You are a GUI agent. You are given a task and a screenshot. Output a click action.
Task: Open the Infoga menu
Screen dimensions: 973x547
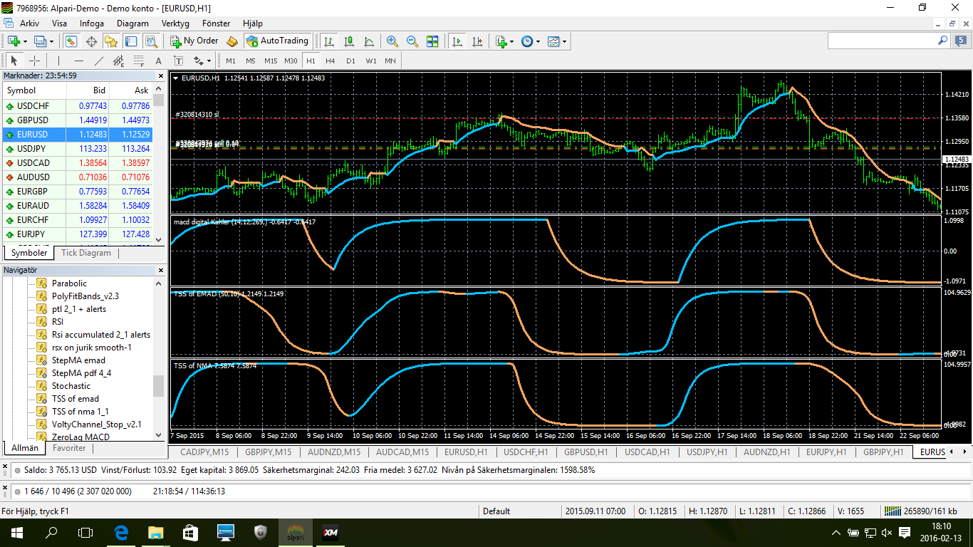[x=92, y=24]
